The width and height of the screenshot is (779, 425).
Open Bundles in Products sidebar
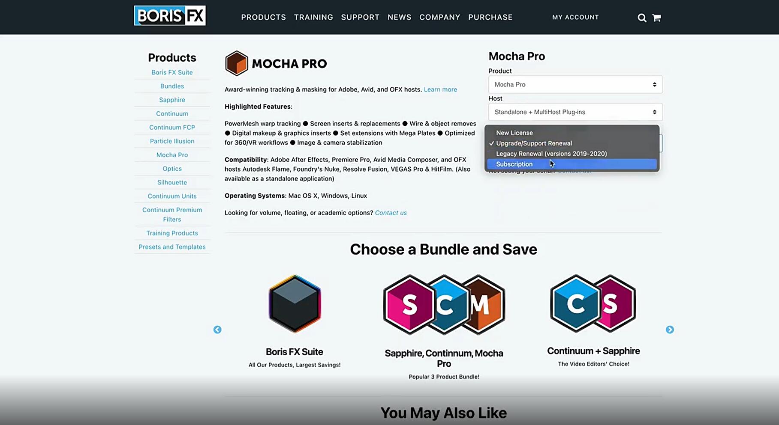(x=172, y=86)
